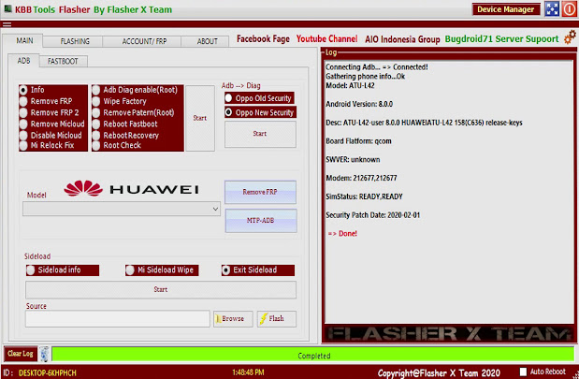Click the Flash button
The height and width of the screenshot is (379, 579).
(x=277, y=319)
